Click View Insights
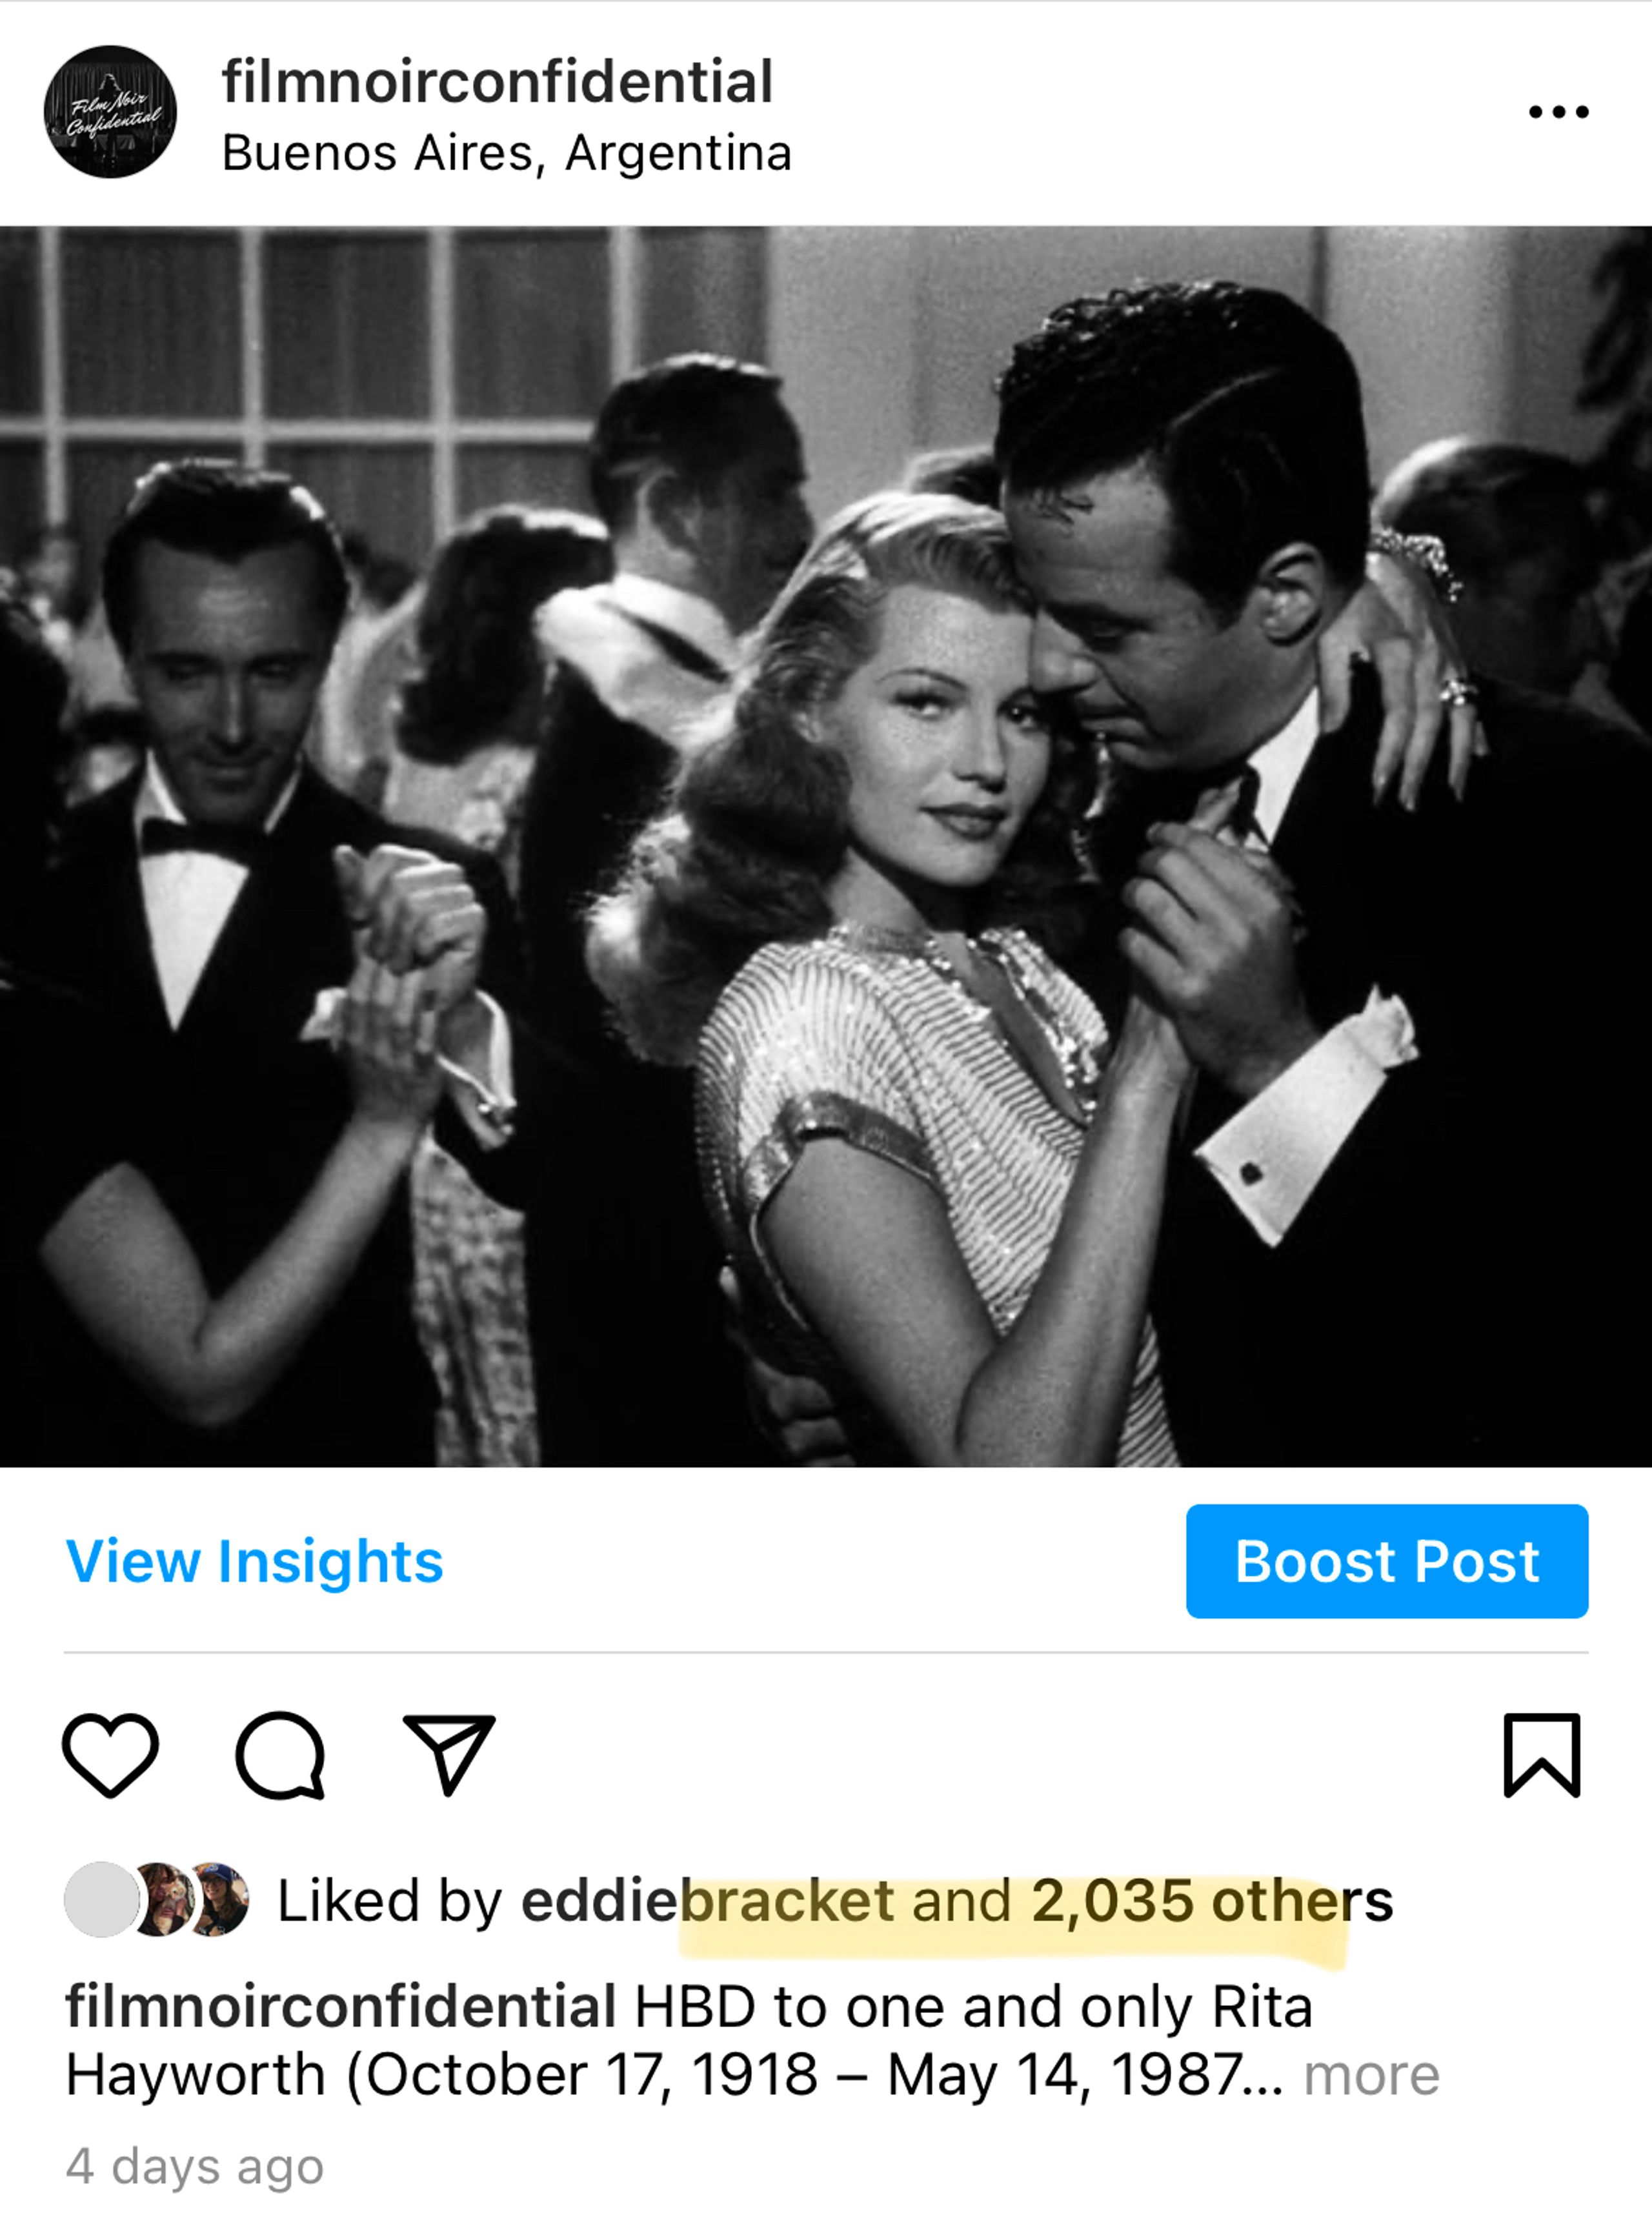Viewport: 1652px width, 2224px height. click(254, 1561)
